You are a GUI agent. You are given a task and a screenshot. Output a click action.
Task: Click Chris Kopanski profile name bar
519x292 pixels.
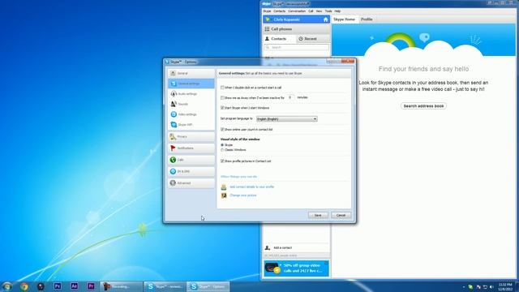click(x=297, y=19)
